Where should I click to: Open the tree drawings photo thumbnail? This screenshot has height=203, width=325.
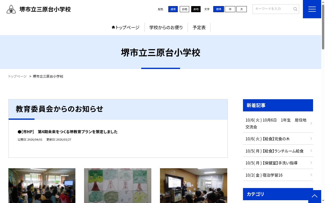(118, 185)
